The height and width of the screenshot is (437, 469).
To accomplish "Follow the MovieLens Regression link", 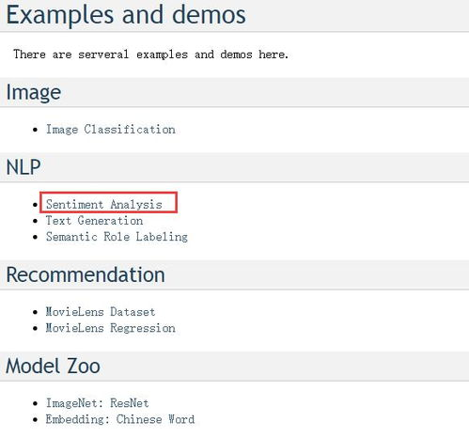I will coord(110,328).
